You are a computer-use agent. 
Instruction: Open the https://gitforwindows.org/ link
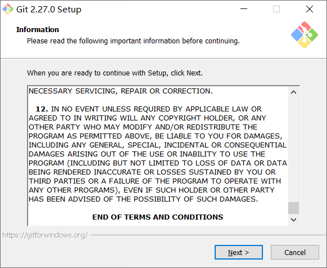coord(45,235)
